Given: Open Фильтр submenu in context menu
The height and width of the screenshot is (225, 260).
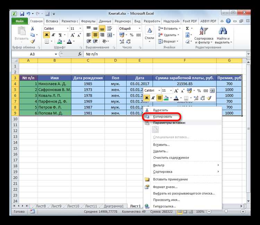Looking at the screenshot, I should pos(182,165).
